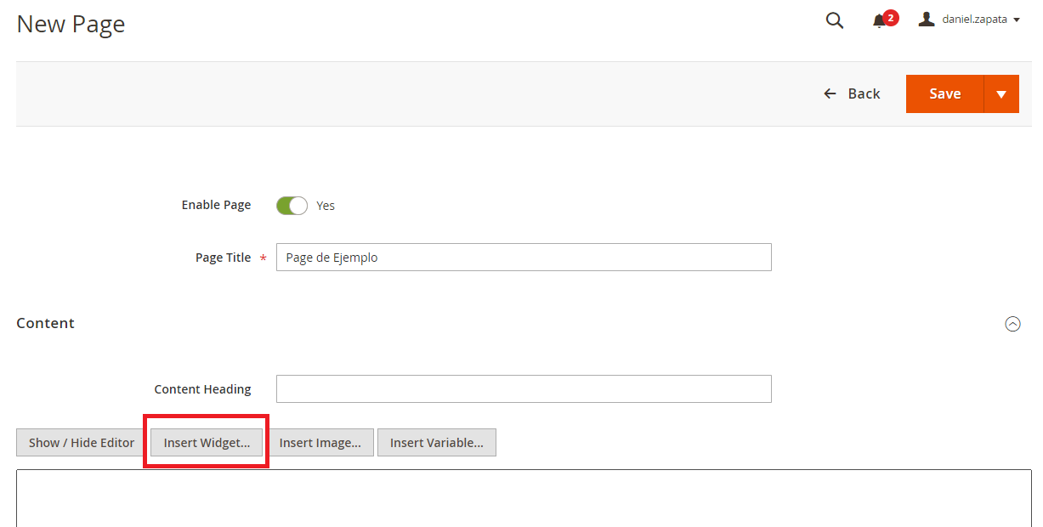Click inside the Content Heading field
This screenshot has height=527, width=1043.
click(524, 388)
